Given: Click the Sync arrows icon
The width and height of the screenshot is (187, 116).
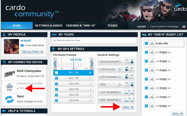Looking at the screenshot, I should click(x=9, y=99).
